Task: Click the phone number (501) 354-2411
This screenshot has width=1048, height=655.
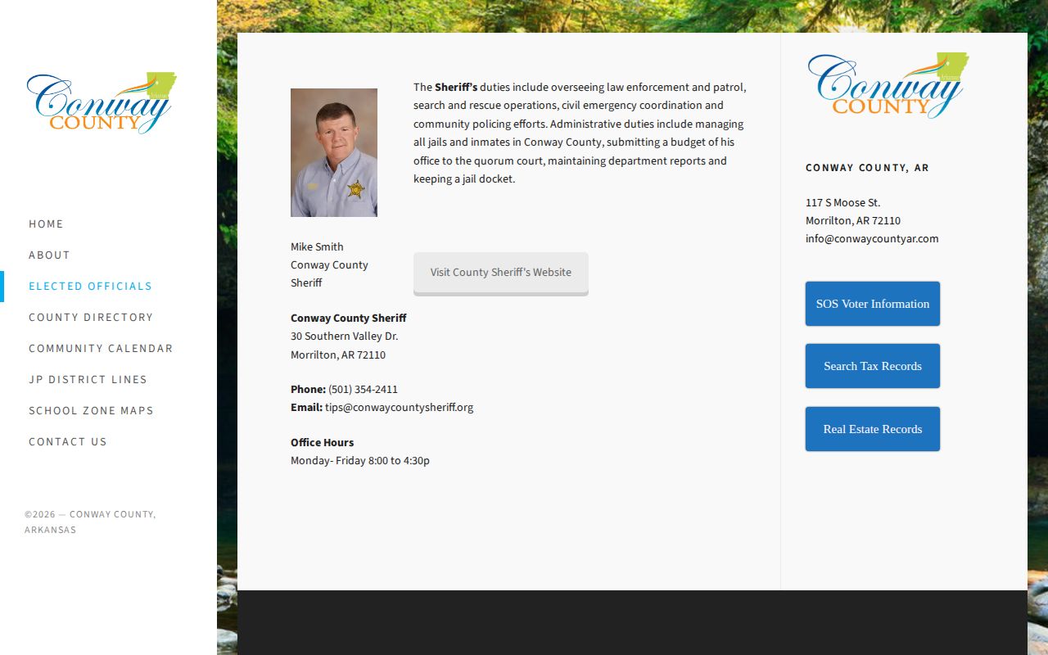Action: tap(363, 389)
